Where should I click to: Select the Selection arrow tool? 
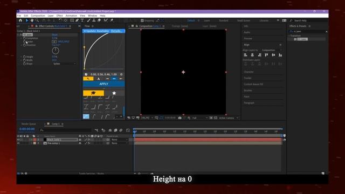(27, 20)
